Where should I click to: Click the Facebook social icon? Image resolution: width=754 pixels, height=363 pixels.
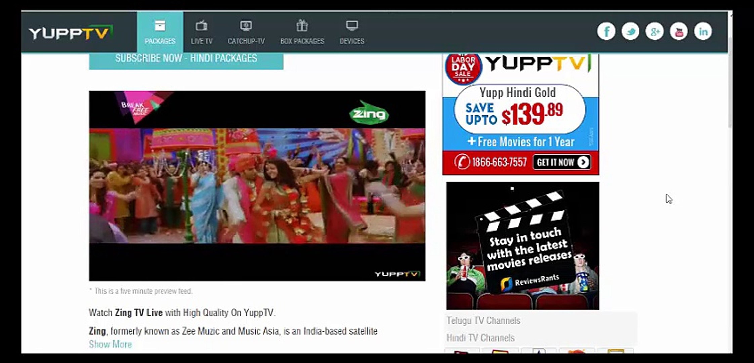click(x=606, y=32)
